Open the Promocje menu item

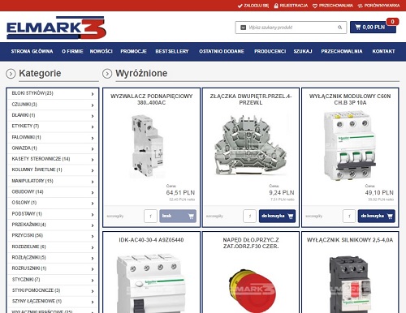coord(133,51)
